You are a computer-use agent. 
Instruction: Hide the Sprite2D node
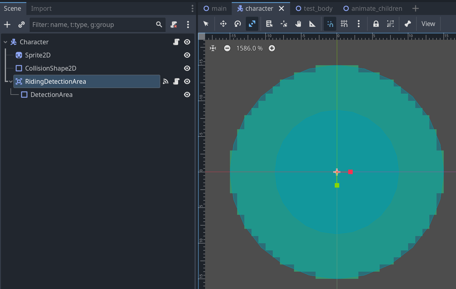187,55
